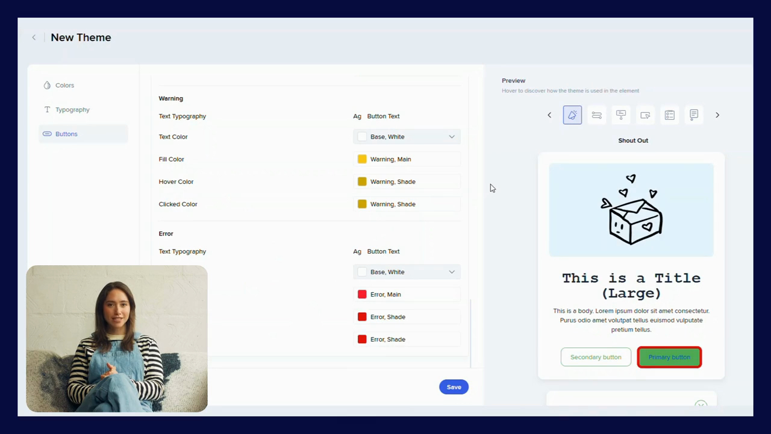Open the Colors section in sidebar
Viewport: 771px width, 434px height.
[64, 86]
